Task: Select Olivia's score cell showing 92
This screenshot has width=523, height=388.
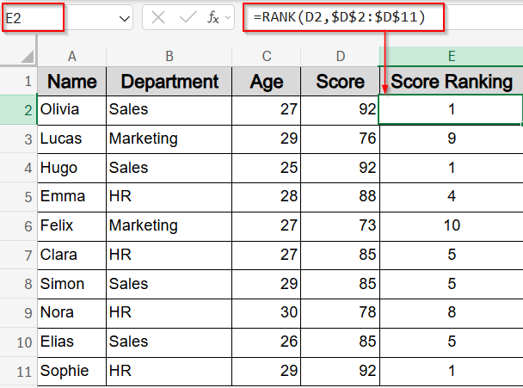Action: (340, 110)
